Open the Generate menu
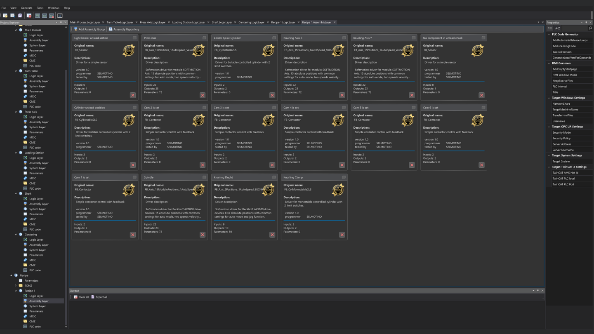594x334 pixels. tap(26, 8)
